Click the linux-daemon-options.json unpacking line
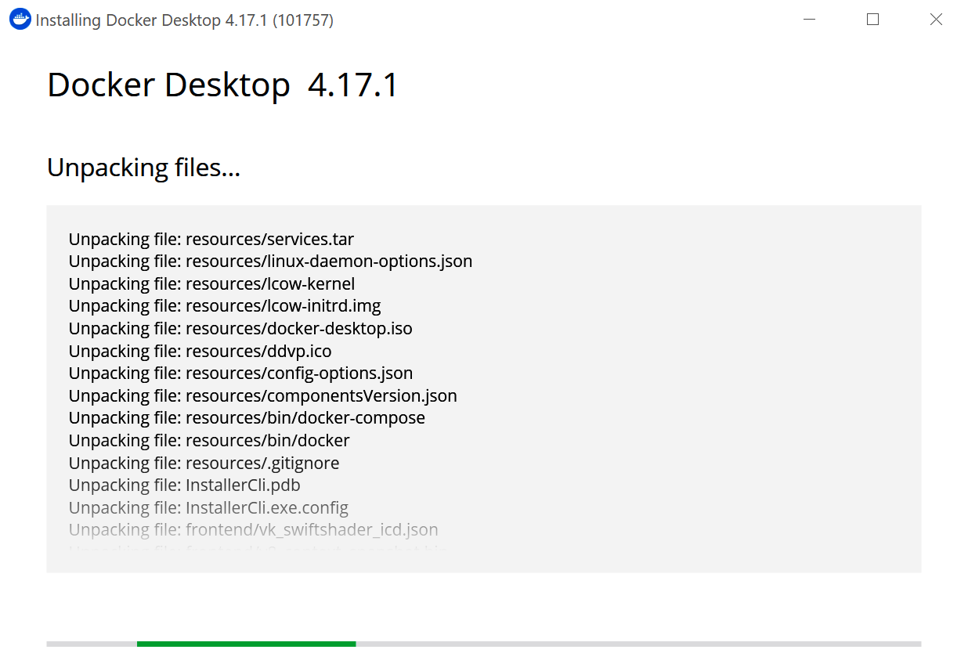The image size is (968, 664). 270,261
